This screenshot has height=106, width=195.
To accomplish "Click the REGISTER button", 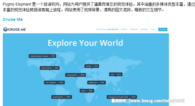I will pyautogui.click(x=163, y=29).
